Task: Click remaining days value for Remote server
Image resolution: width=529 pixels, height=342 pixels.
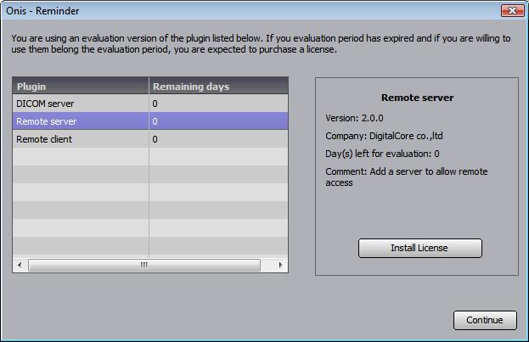Action: [155, 121]
